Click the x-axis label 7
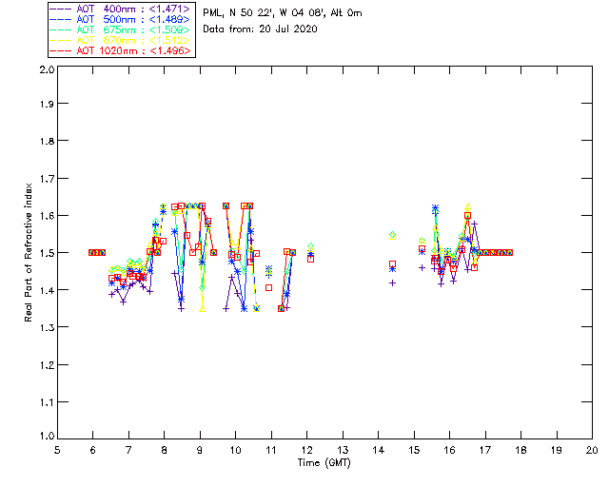 pyautogui.click(x=128, y=450)
